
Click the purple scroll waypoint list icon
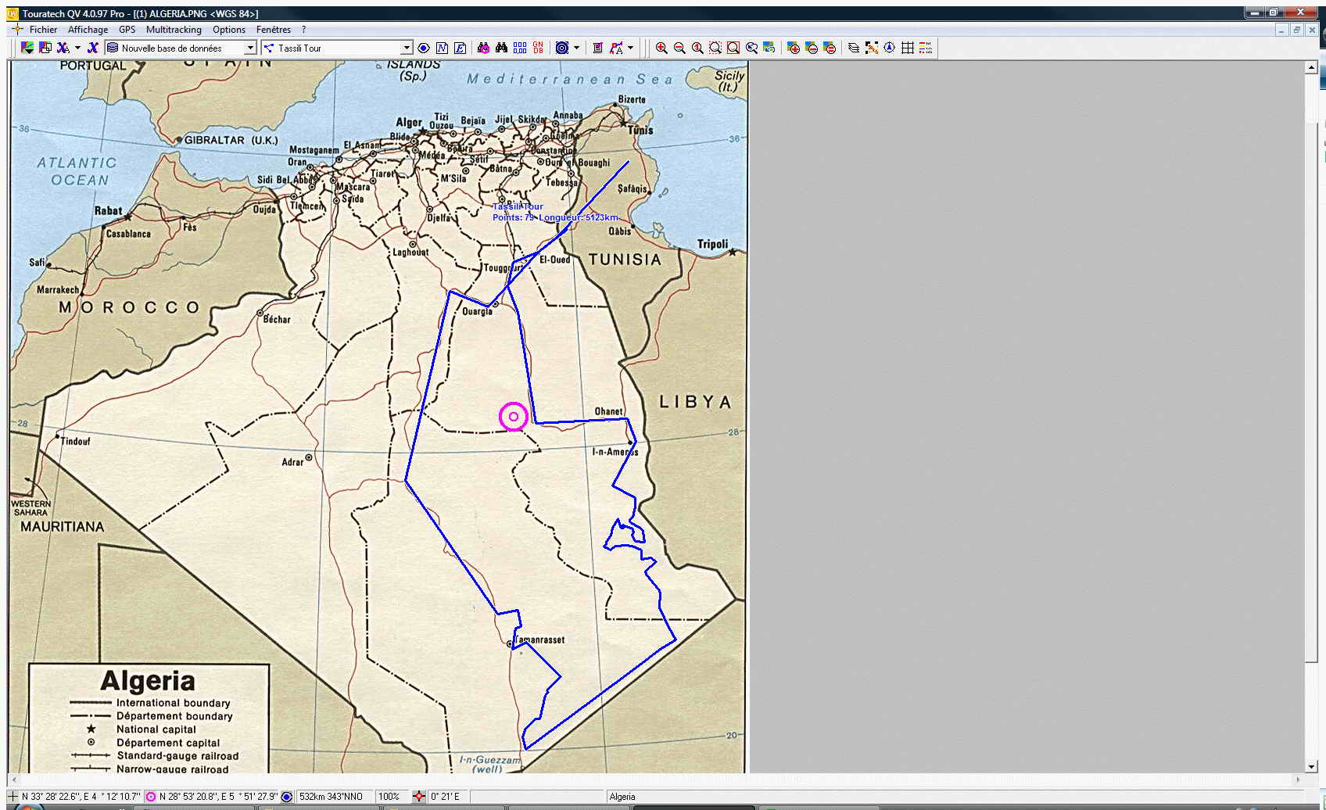598,48
